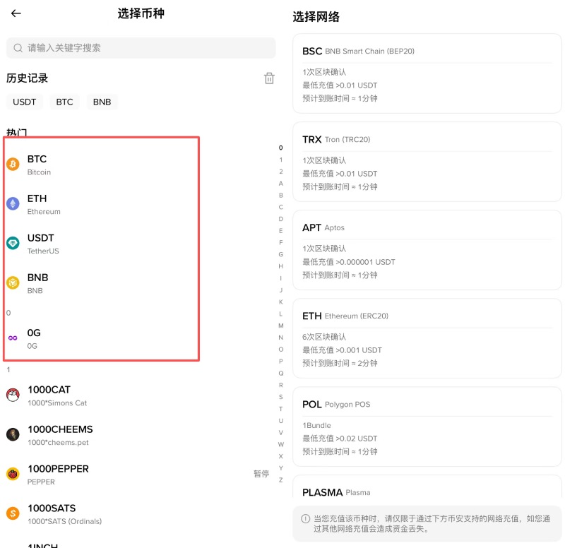
Task: Tap BTC in the history records
Action: [64, 102]
